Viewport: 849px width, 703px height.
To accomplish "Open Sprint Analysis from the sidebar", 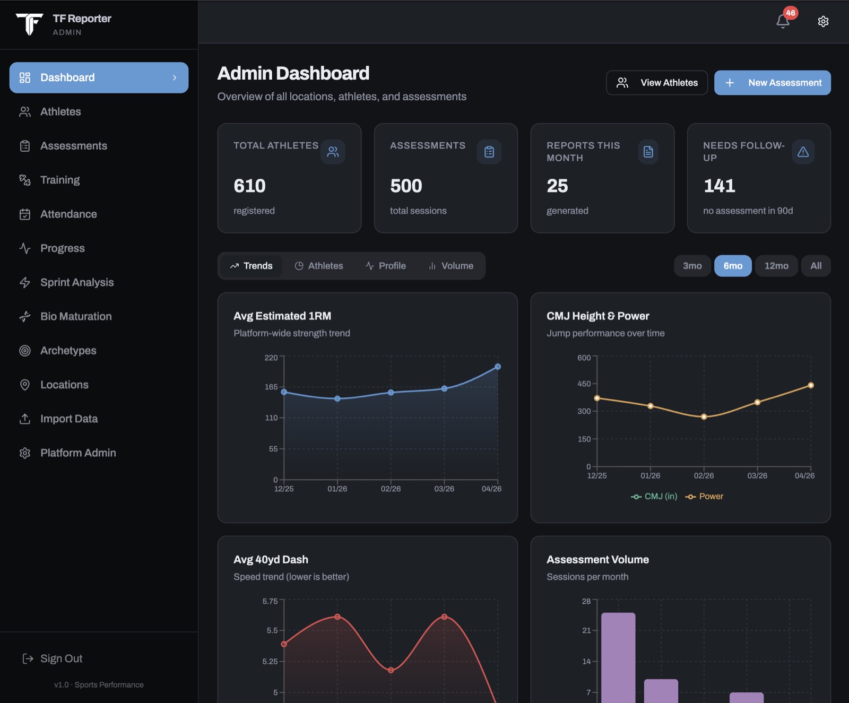I will (99, 282).
